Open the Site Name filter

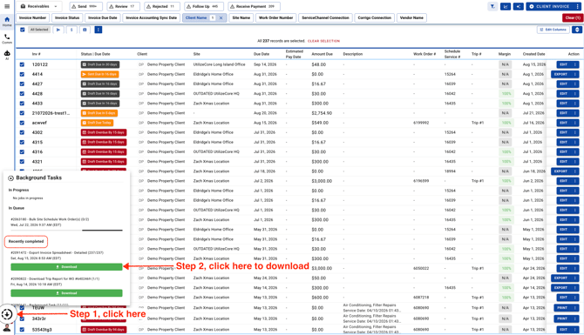coord(241,18)
